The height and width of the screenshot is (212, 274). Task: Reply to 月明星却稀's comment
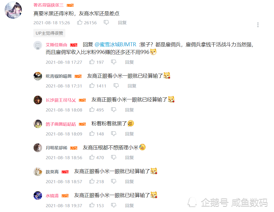tap(129, 158)
